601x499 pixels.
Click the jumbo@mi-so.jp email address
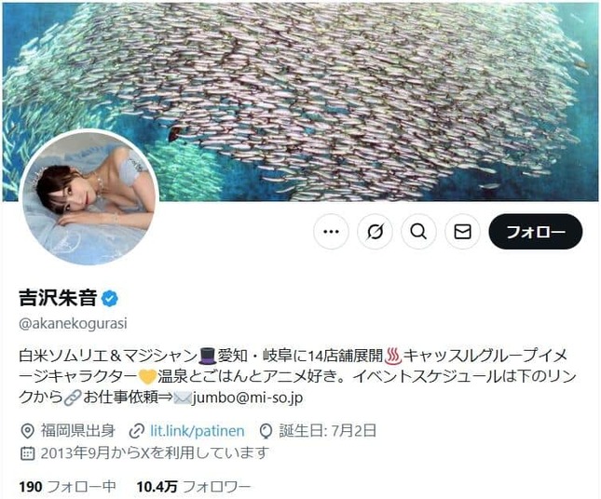248,398
